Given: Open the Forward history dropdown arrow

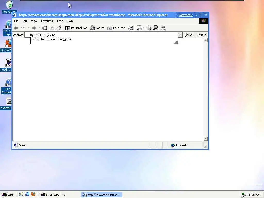Looking at the screenshot, I should click(40, 28).
